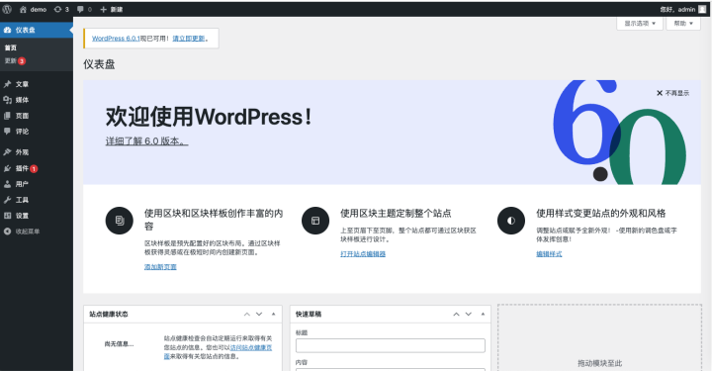The height and width of the screenshot is (371, 712).
Task: Open updates indicator showing 3
Action: [61, 9]
